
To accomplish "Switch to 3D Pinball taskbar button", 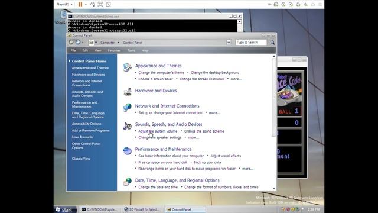I will pos(142,209).
